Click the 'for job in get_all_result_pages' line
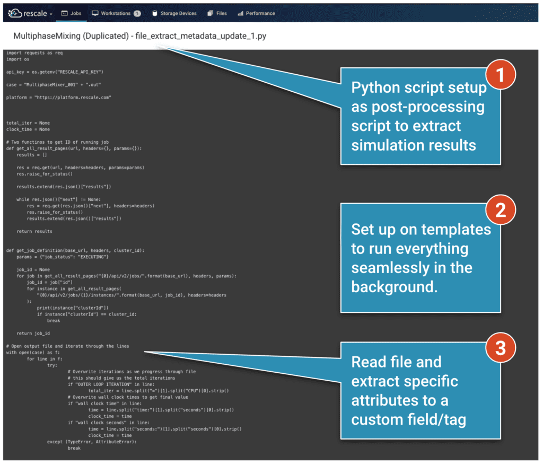The image size is (543, 465). coord(126,276)
